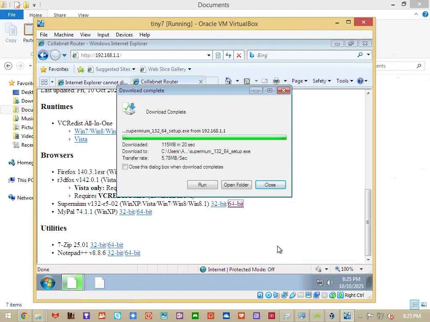The height and width of the screenshot is (322, 430).
Task: Open the address bar history dropdown
Action: (x=209, y=55)
